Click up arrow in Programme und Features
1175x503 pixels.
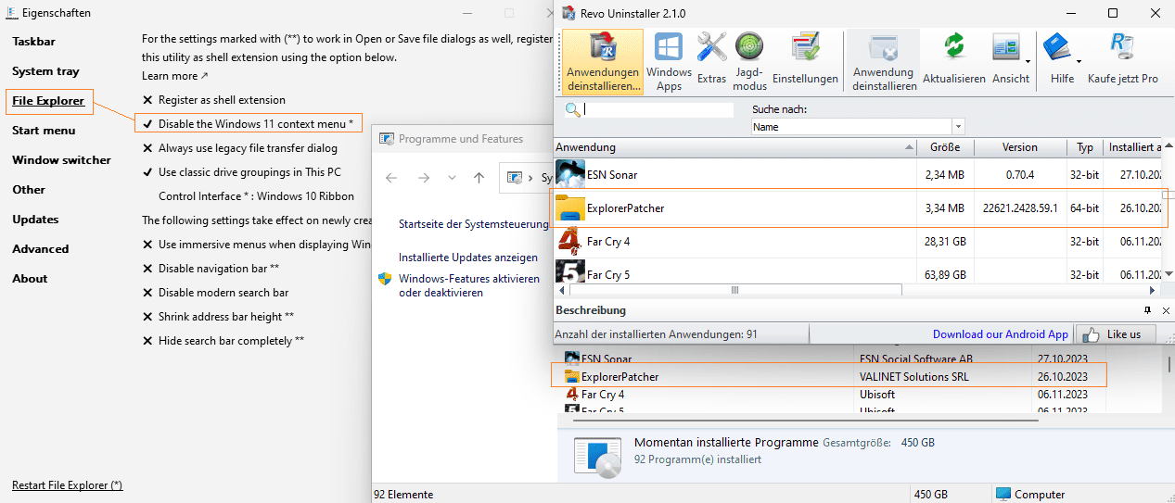(479, 178)
